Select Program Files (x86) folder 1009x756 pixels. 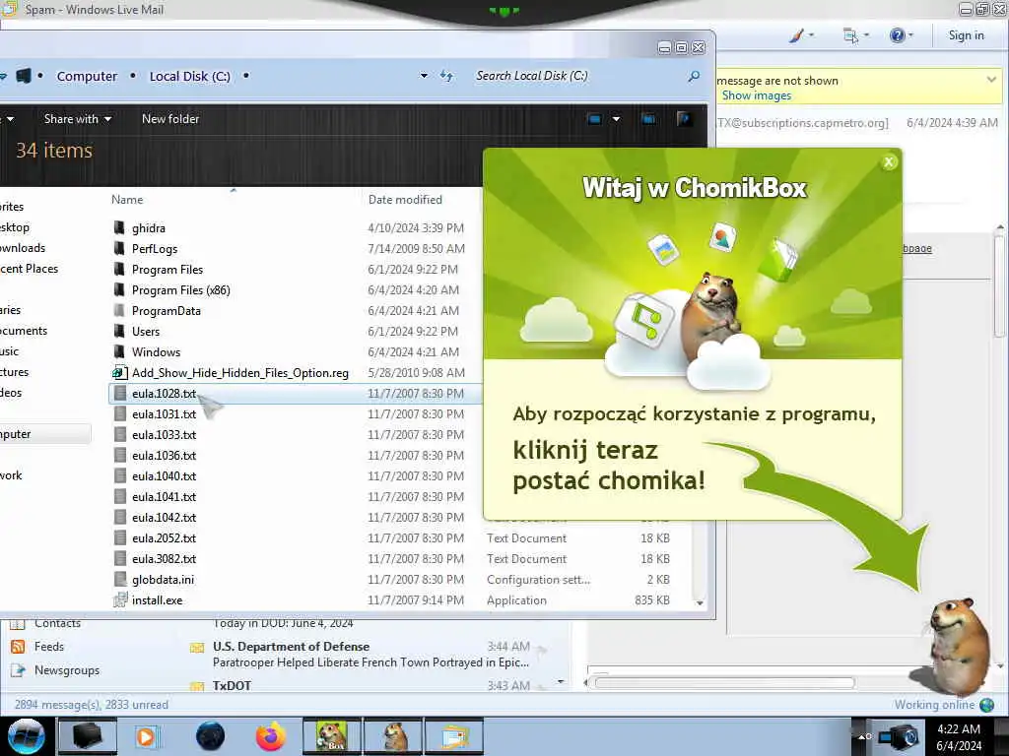[x=181, y=290]
